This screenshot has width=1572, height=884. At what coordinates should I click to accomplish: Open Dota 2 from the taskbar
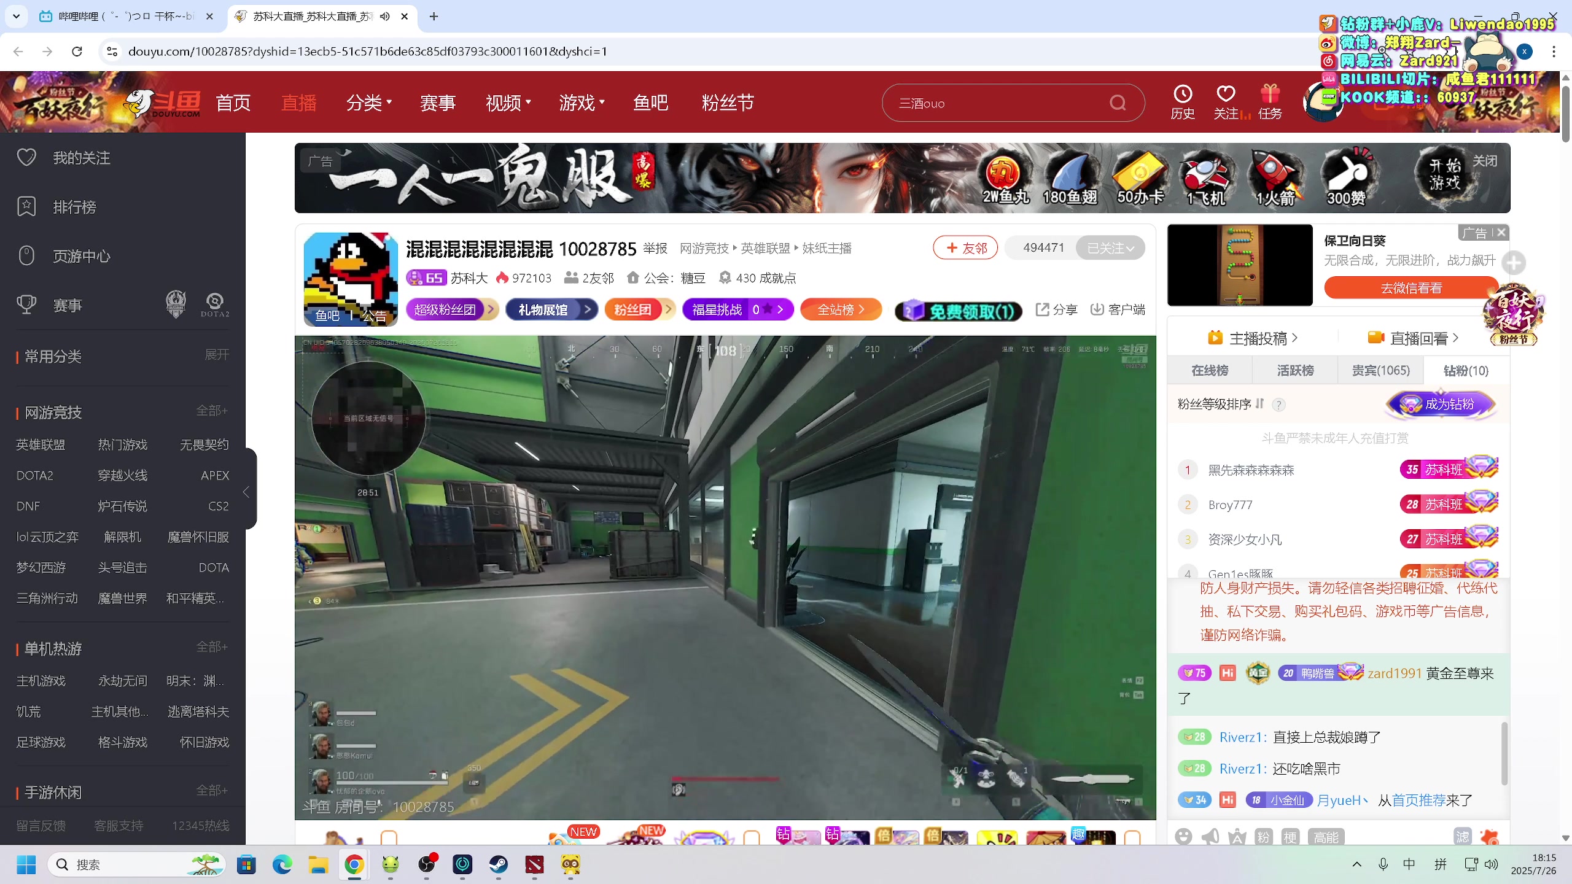(x=534, y=865)
